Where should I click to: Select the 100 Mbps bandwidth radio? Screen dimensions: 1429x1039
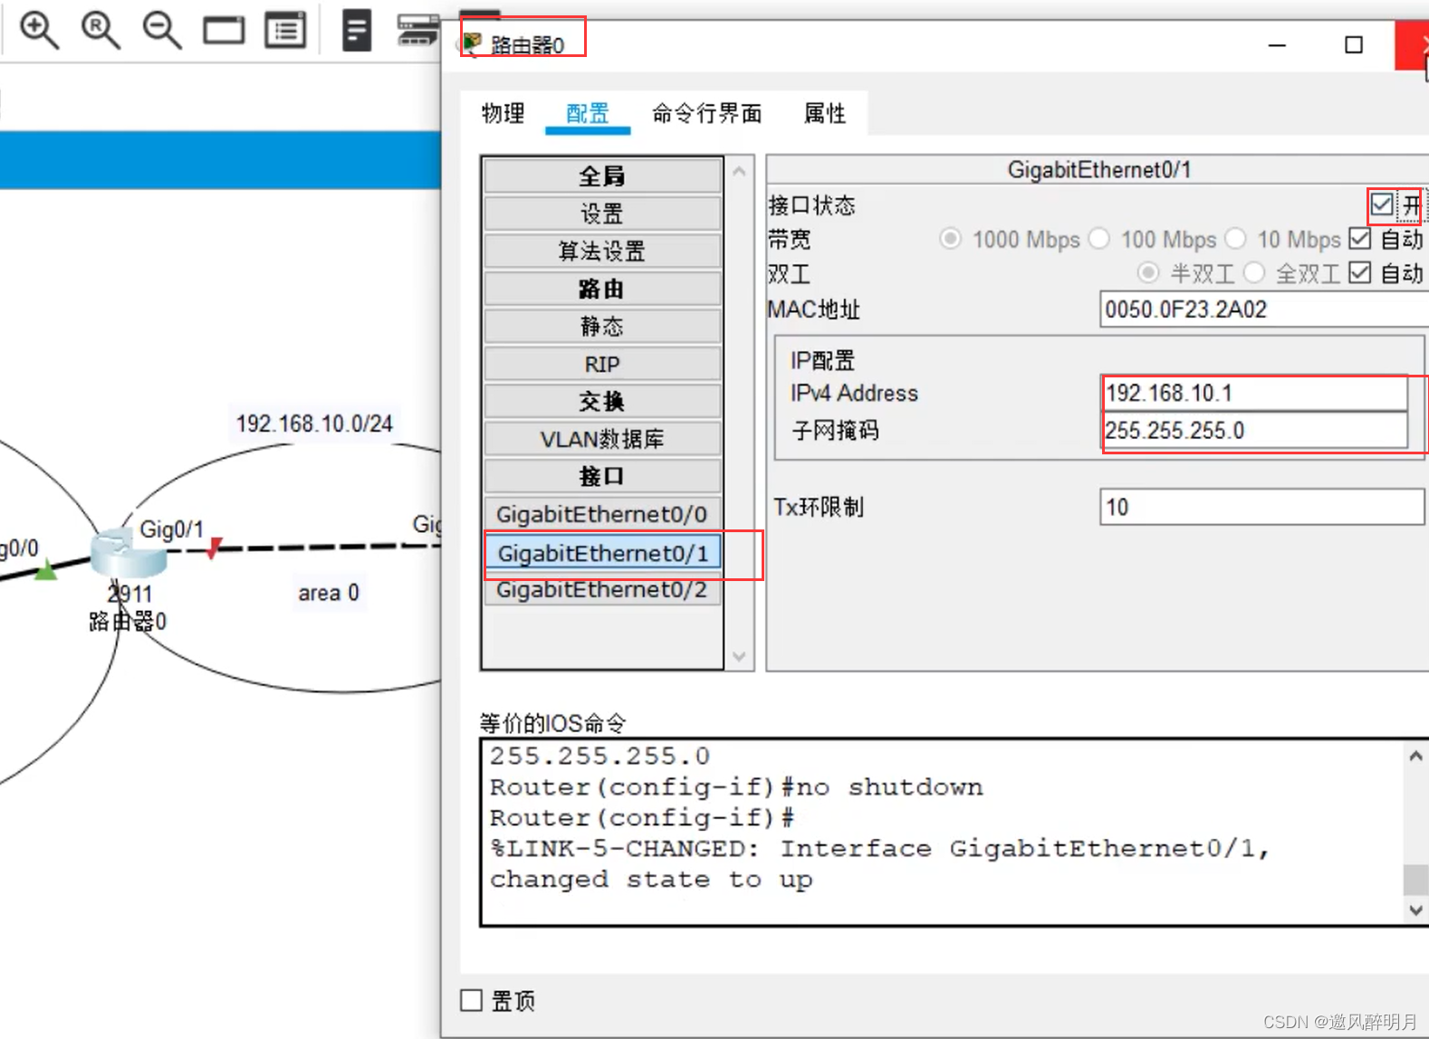(x=1098, y=239)
